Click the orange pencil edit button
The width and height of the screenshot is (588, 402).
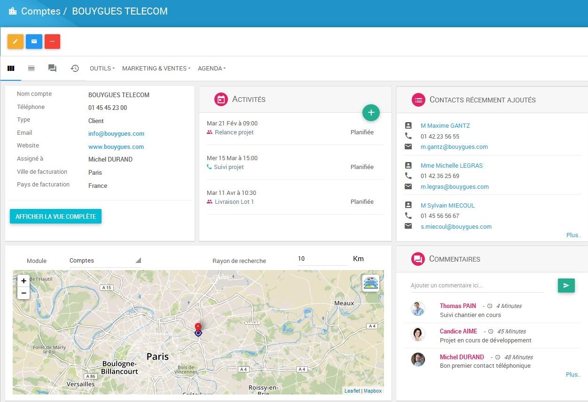point(15,41)
